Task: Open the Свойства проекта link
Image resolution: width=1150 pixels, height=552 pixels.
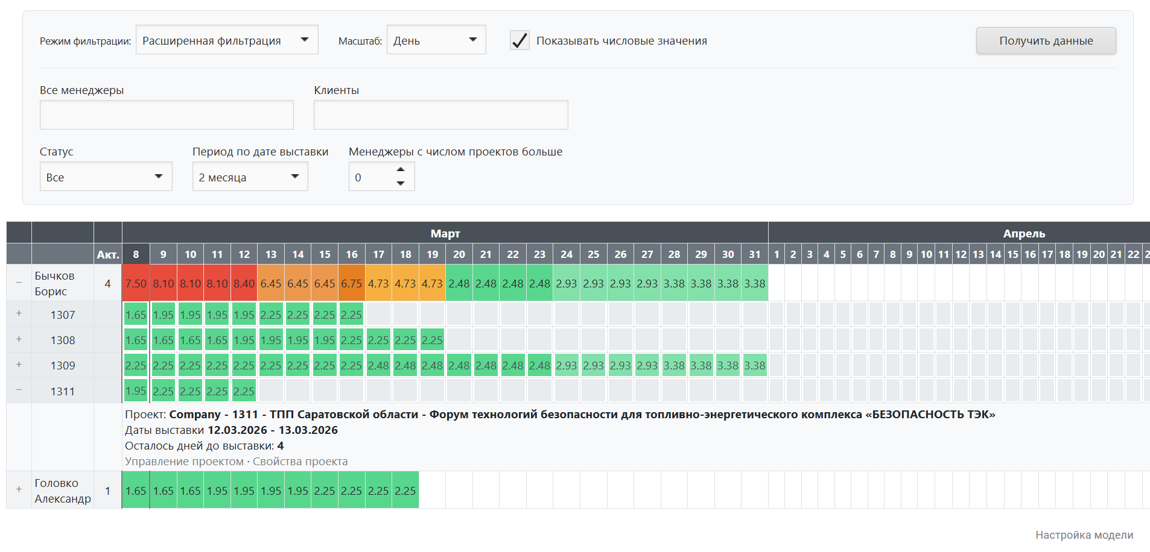Action: 300,461
